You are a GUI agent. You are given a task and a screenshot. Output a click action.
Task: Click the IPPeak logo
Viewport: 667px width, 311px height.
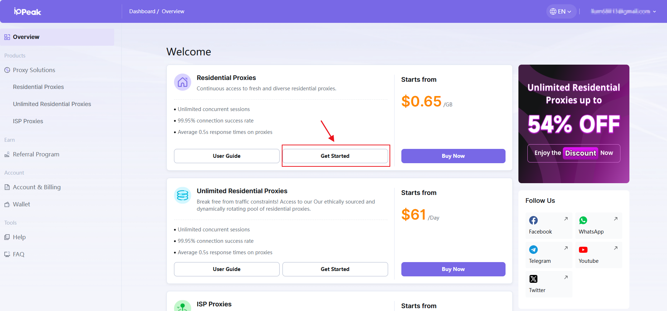click(x=28, y=11)
